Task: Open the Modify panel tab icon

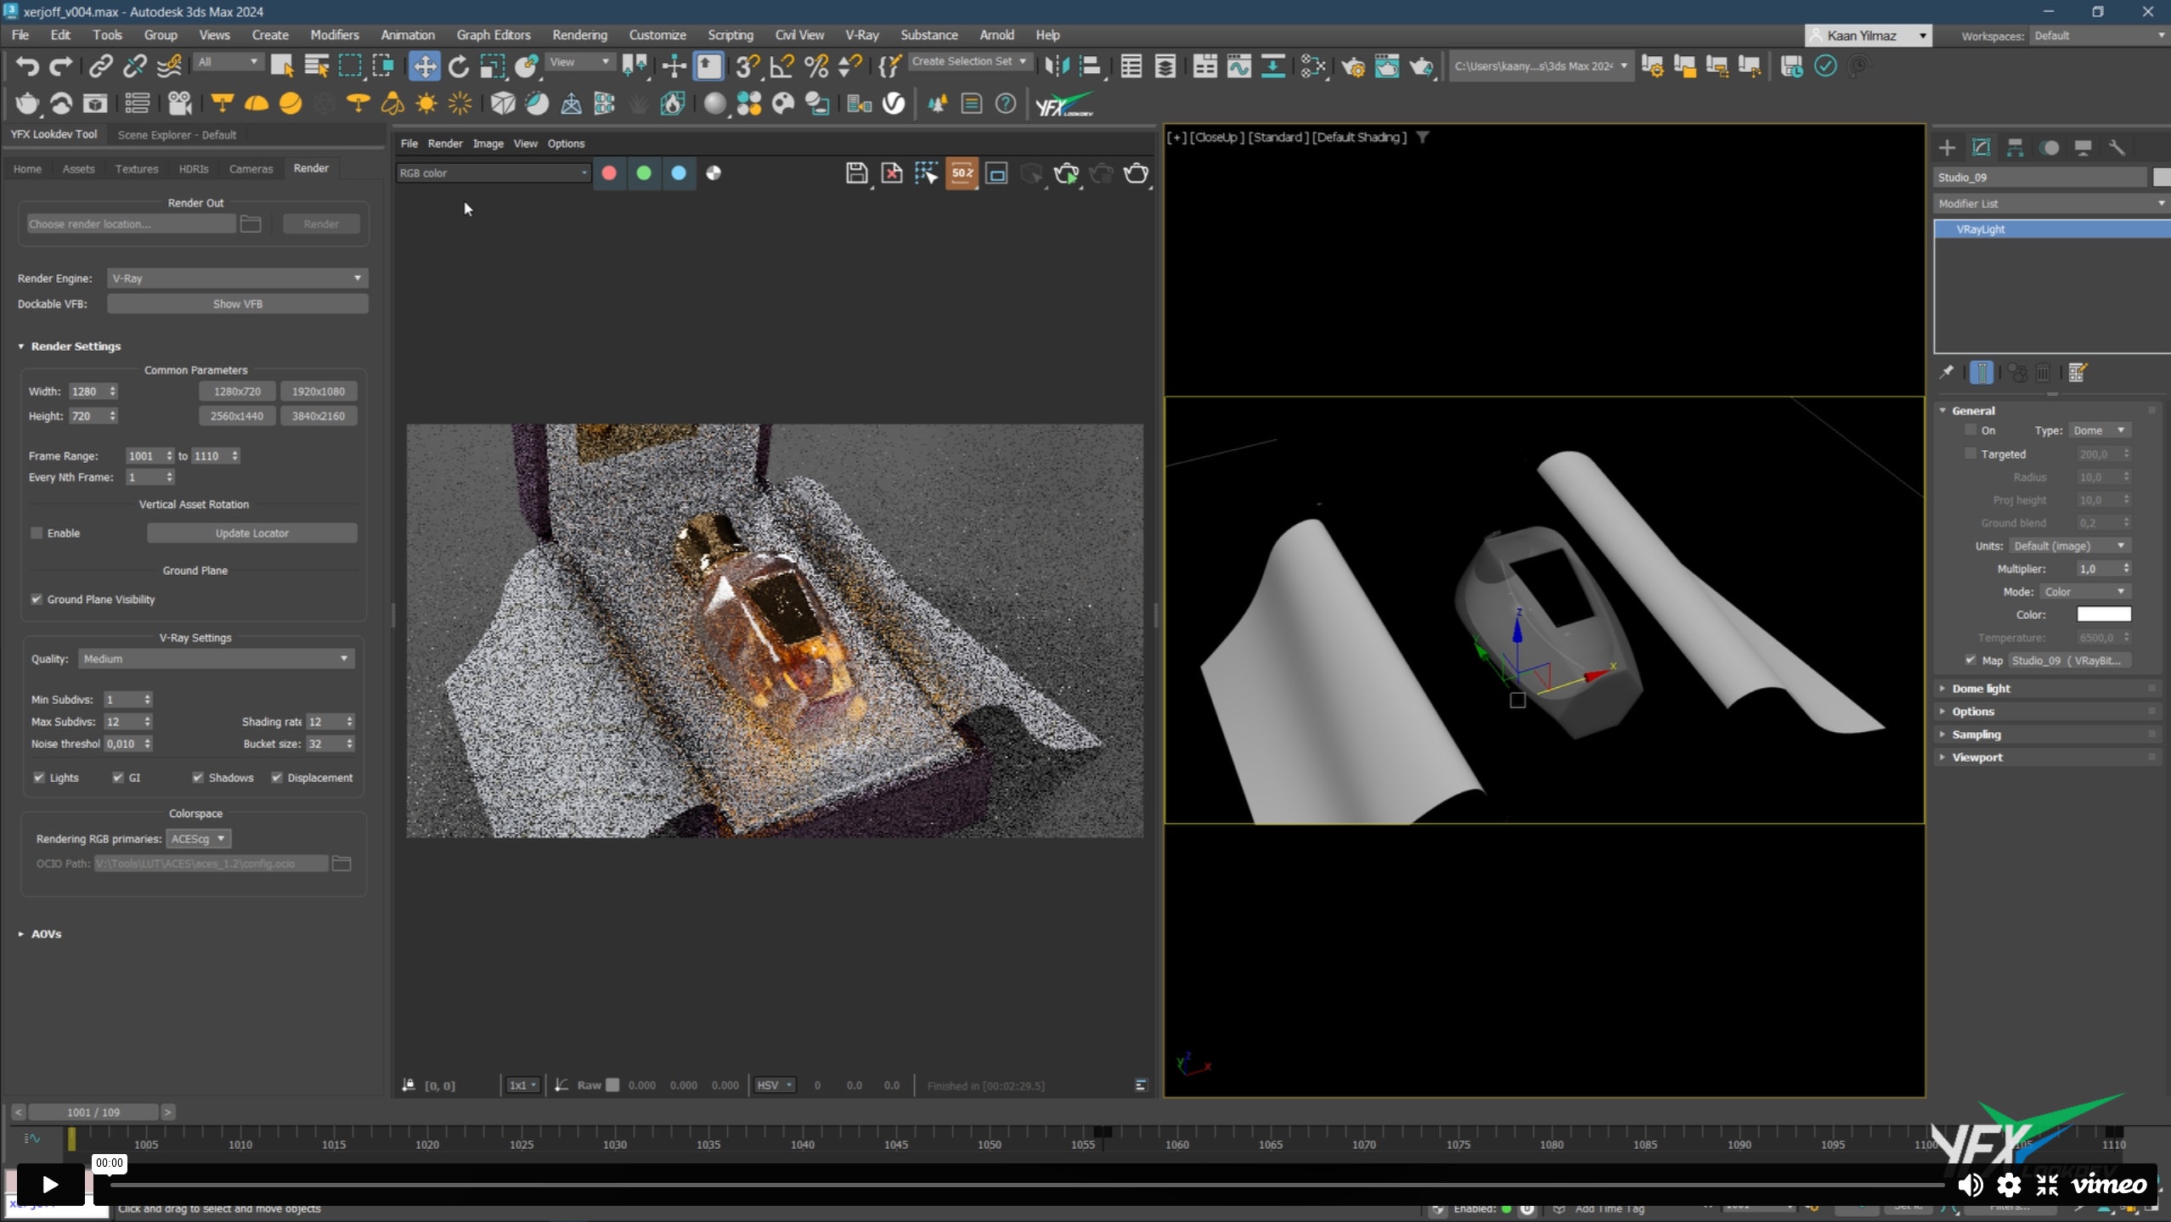Action: pos(1981,147)
